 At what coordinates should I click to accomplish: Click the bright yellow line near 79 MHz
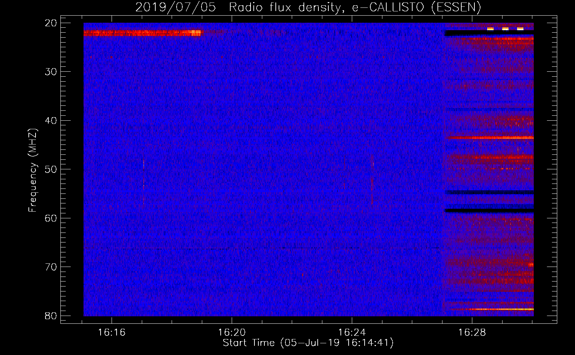[x=492, y=309]
